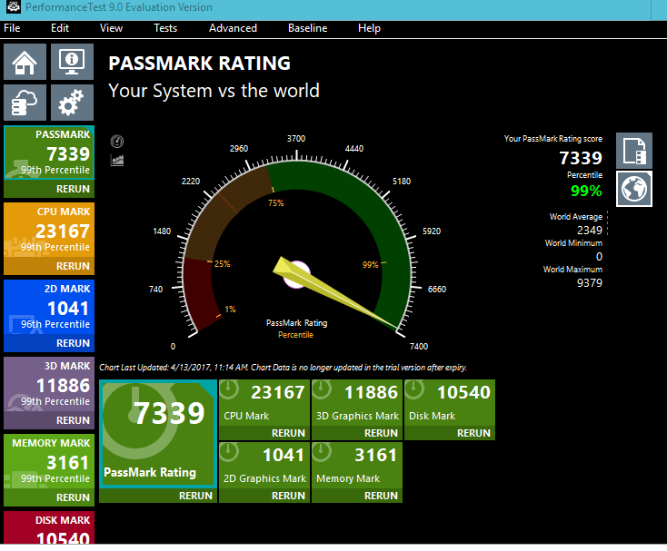Screen dimensions: 667x551
Task: Open the System Information monitor icon
Action: point(72,62)
